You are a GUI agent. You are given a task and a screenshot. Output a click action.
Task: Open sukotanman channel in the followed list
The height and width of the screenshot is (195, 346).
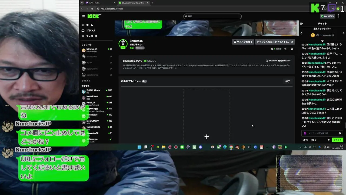click(x=97, y=75)
